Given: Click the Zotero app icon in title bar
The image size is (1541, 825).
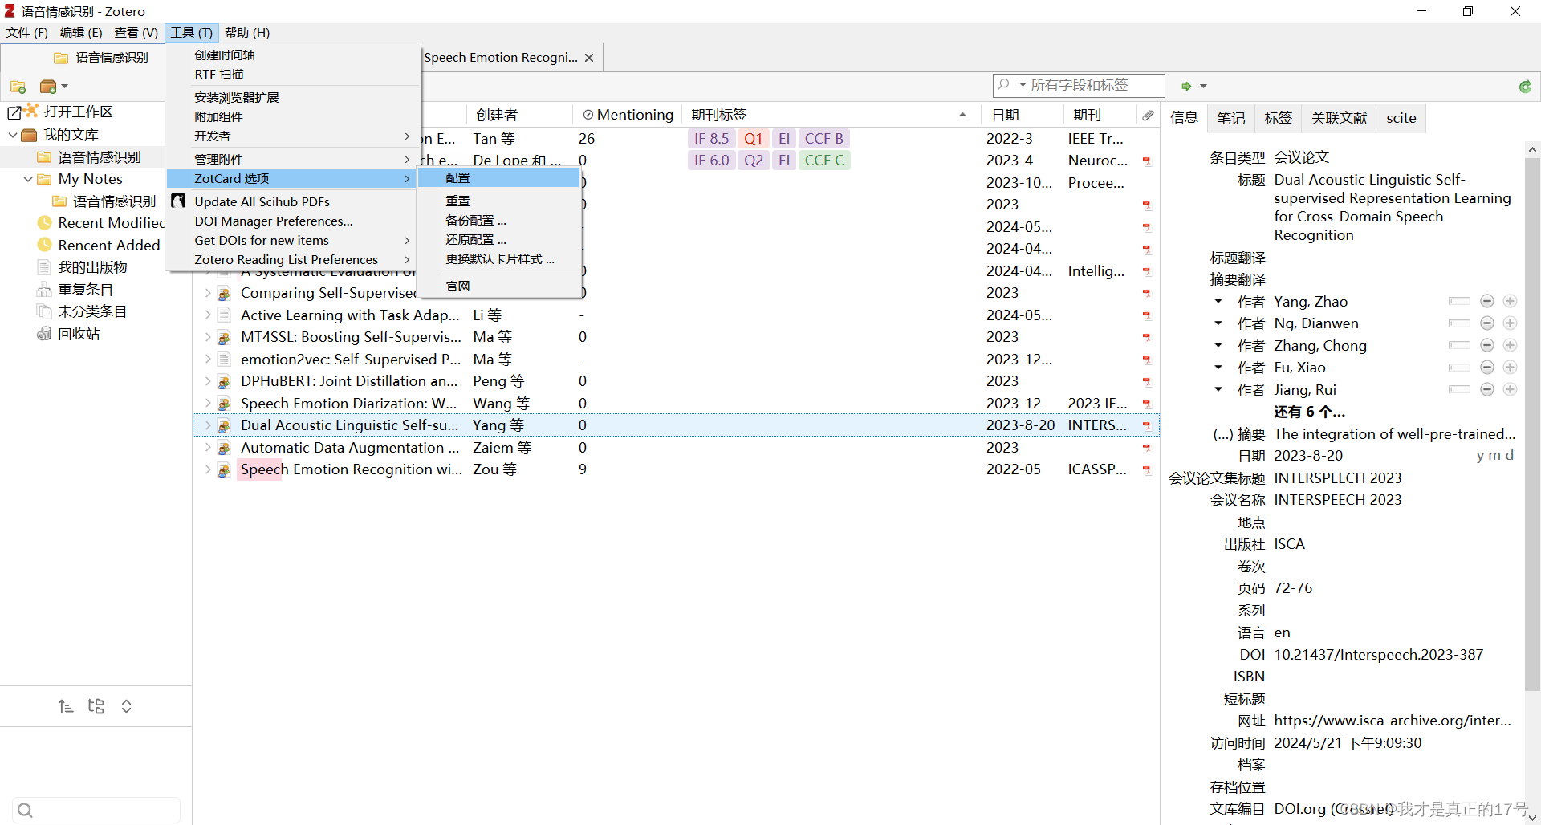Looking at the screenshot, I should [x=10, y=11].
